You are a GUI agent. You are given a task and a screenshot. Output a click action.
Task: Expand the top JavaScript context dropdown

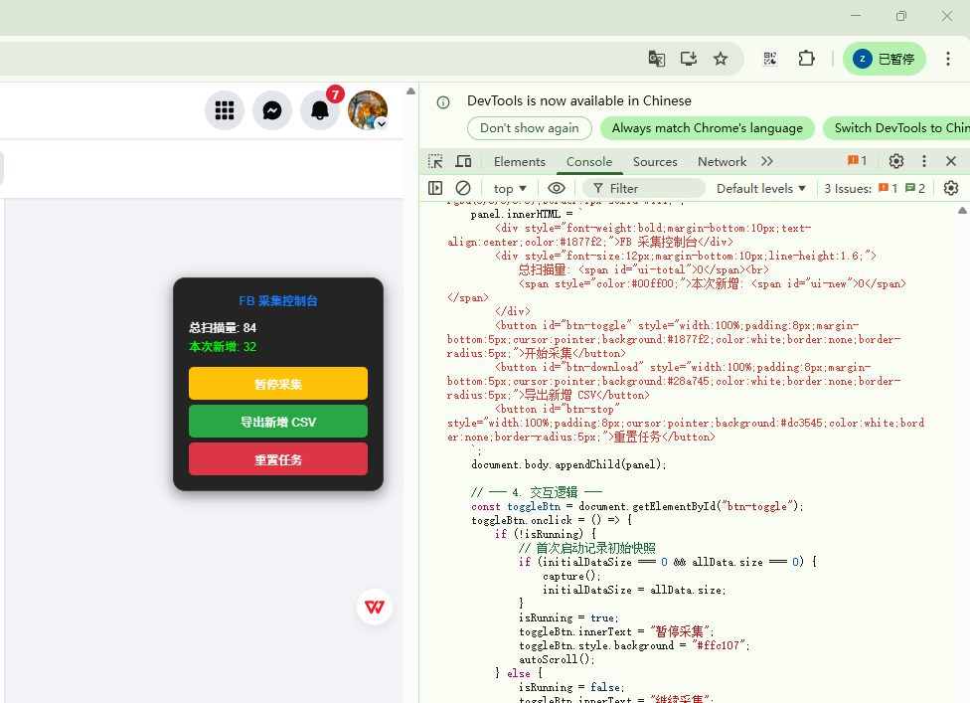[x=510, y=188]
